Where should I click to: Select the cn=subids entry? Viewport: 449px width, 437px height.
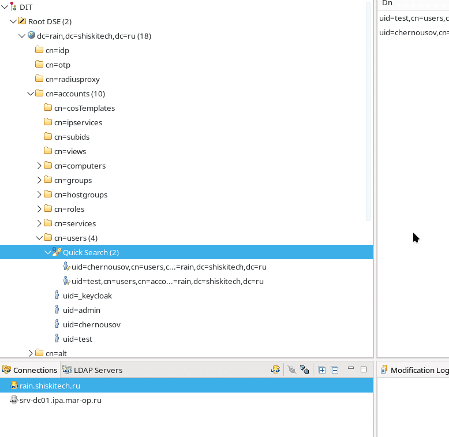coord(72,137)
